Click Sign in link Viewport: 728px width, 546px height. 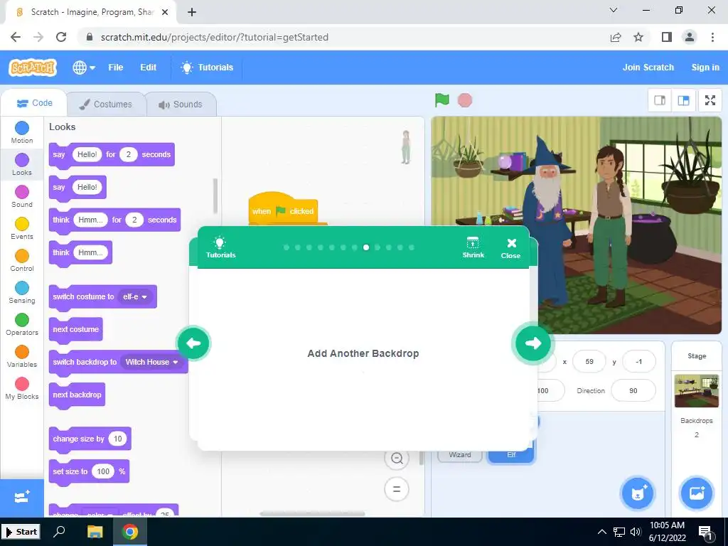pyautogui.click(x=705, y=68)
